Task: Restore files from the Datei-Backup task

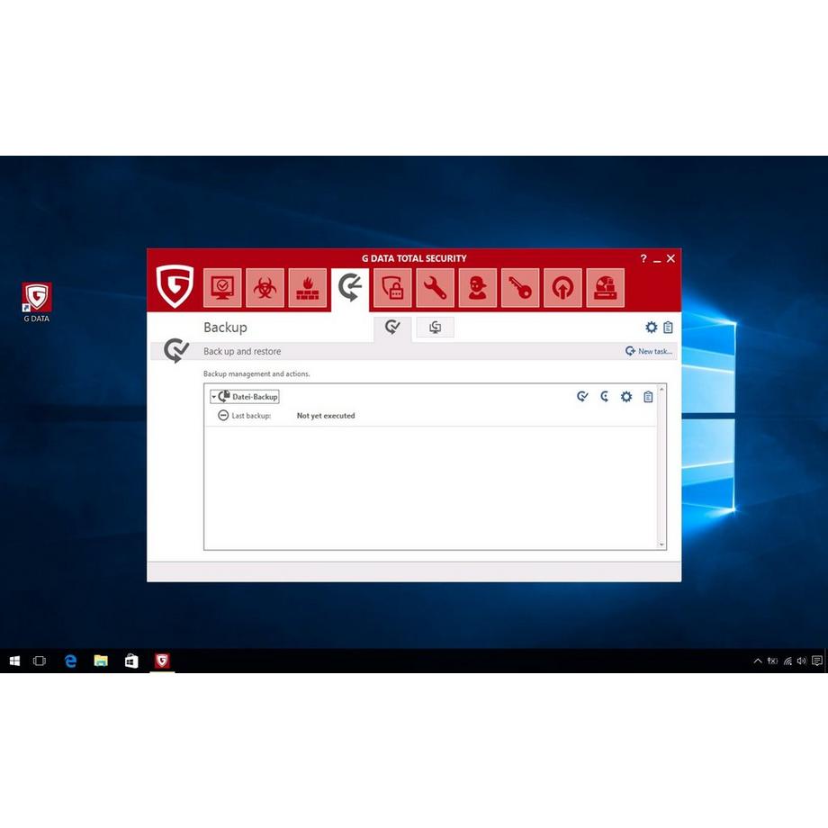Action: click(604, 396)
